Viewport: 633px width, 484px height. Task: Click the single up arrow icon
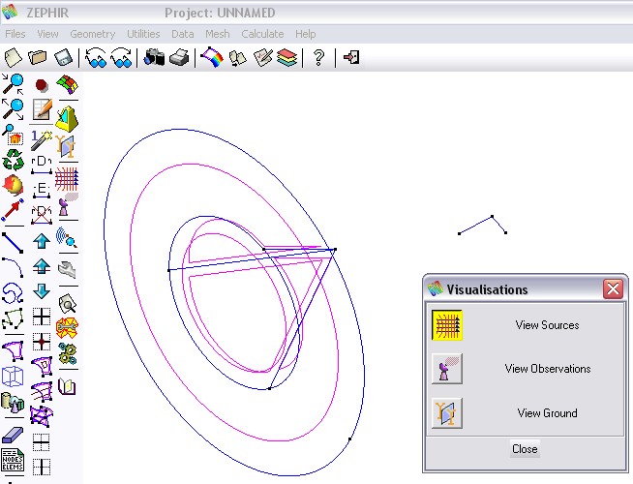tap(42, 241)
